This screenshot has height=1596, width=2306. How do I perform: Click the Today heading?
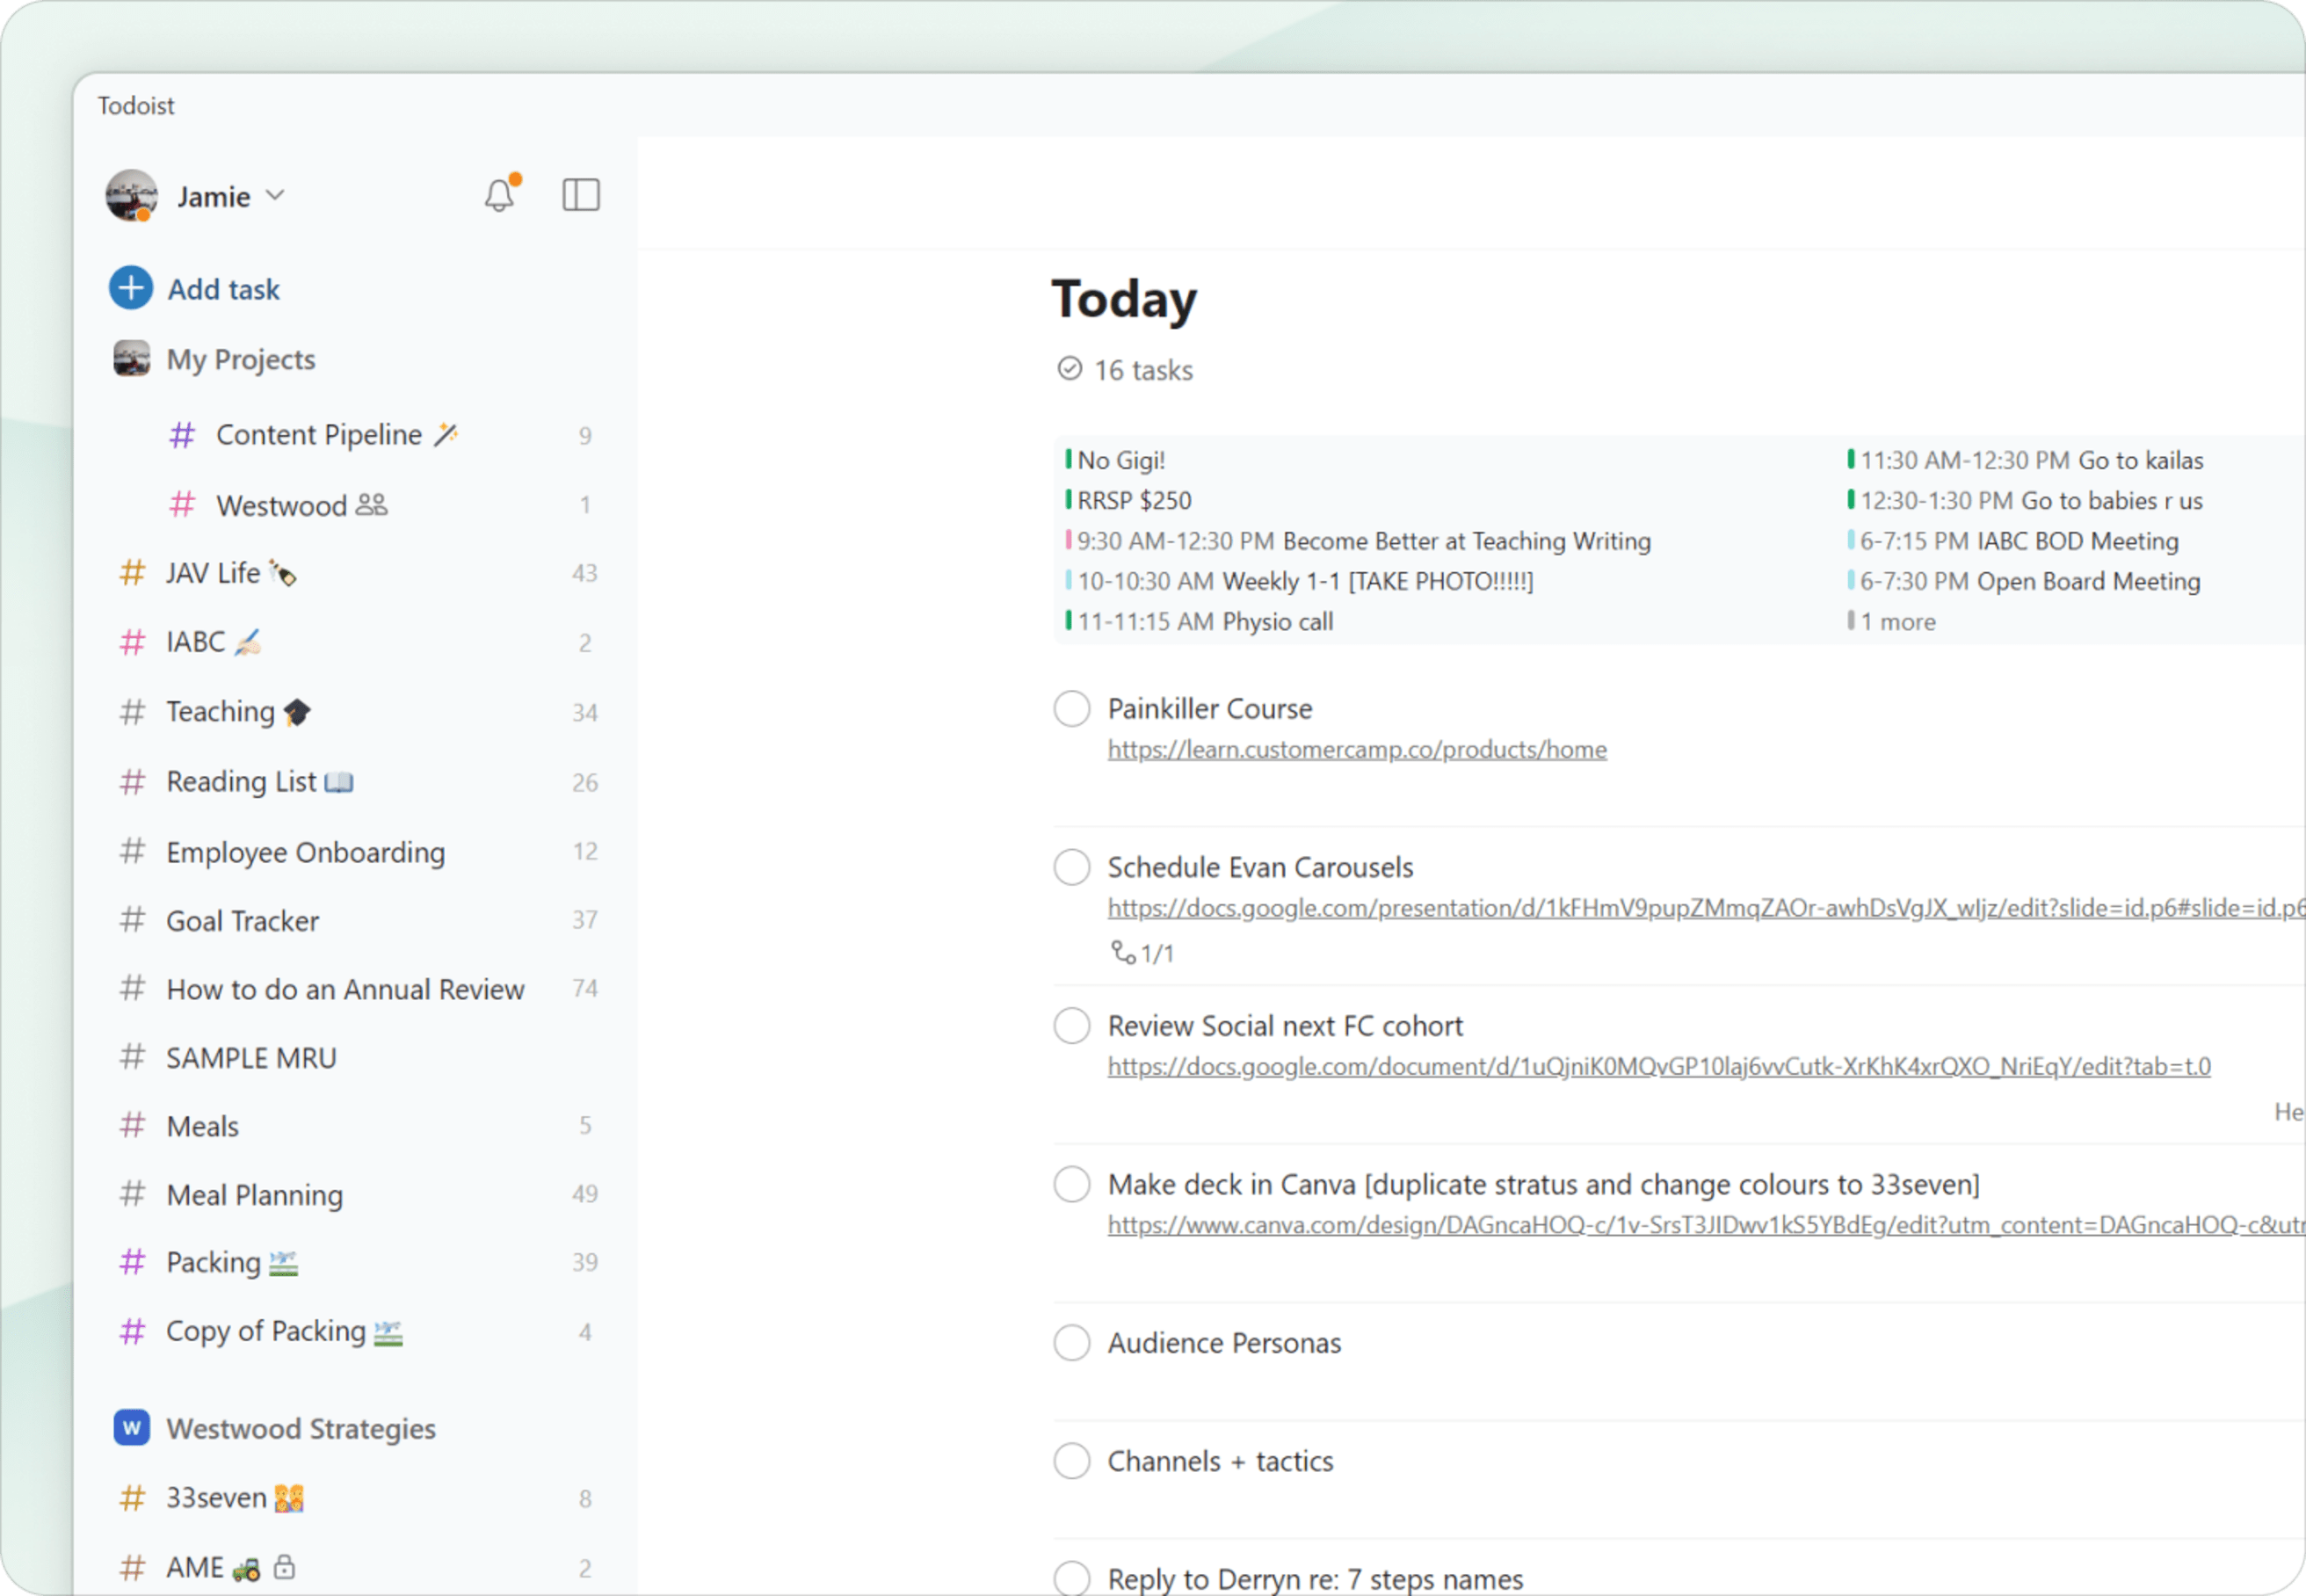click(1124, 299)
